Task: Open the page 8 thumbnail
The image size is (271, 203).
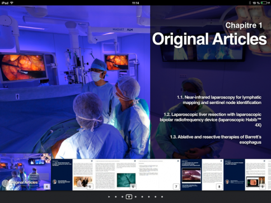Action: coord(202,174)
